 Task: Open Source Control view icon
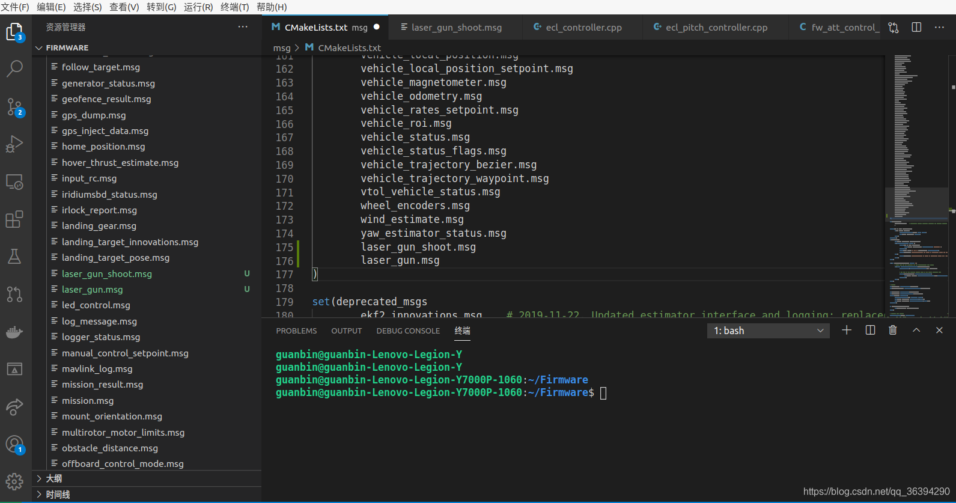click(x=14, y=107)
